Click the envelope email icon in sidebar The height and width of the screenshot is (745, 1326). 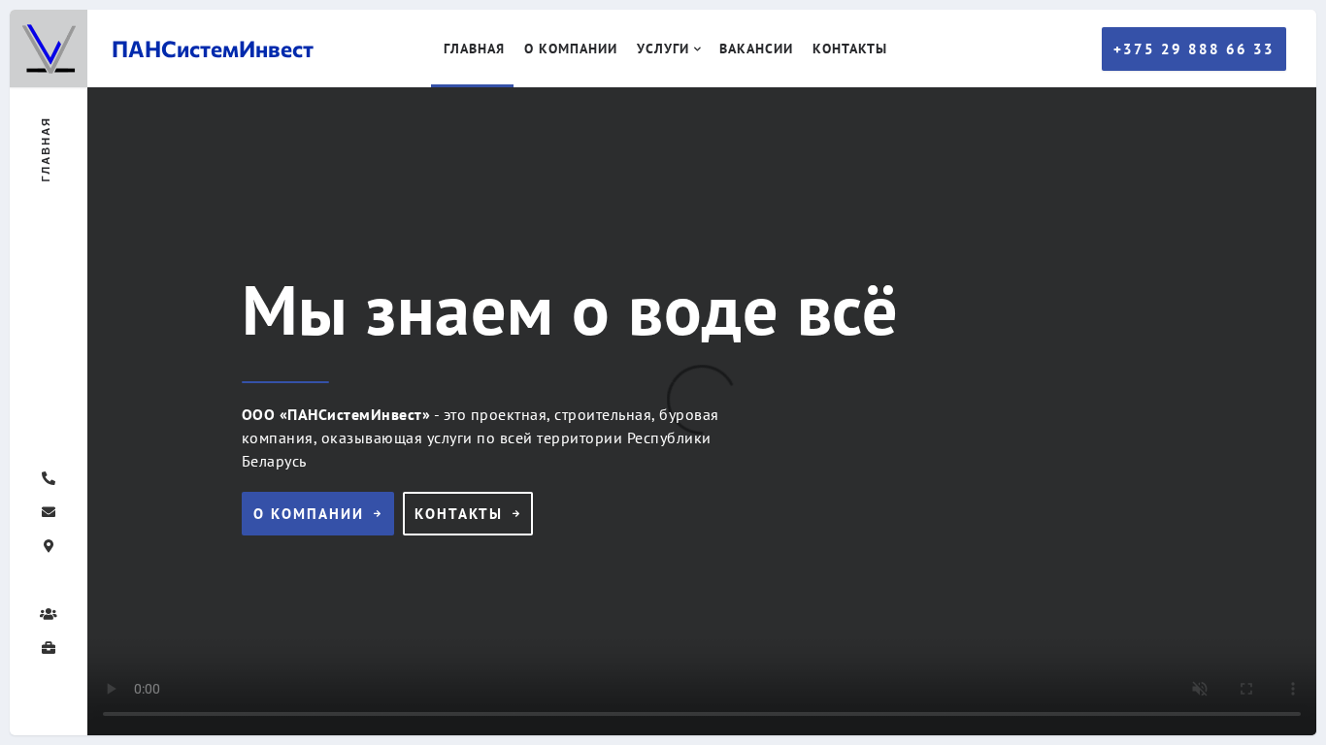click(49, 512)
